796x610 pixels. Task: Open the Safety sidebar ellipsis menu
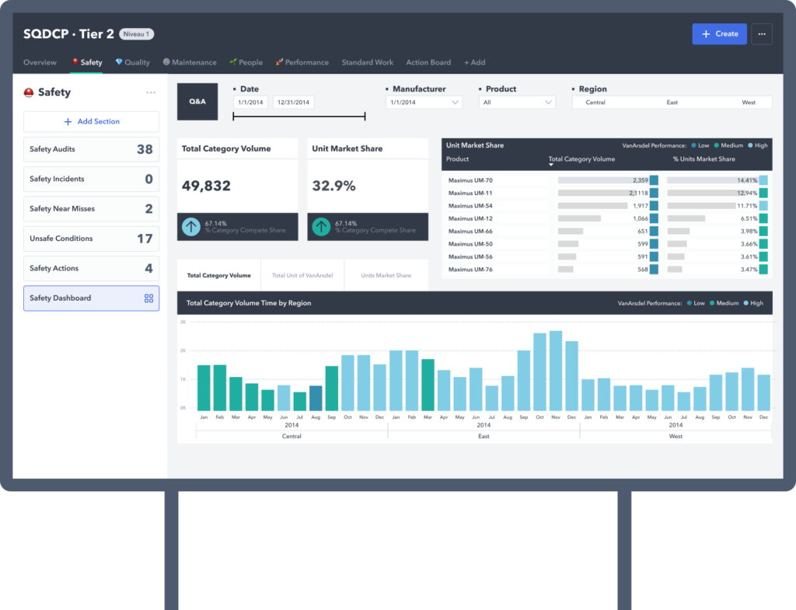coord(151,92)
